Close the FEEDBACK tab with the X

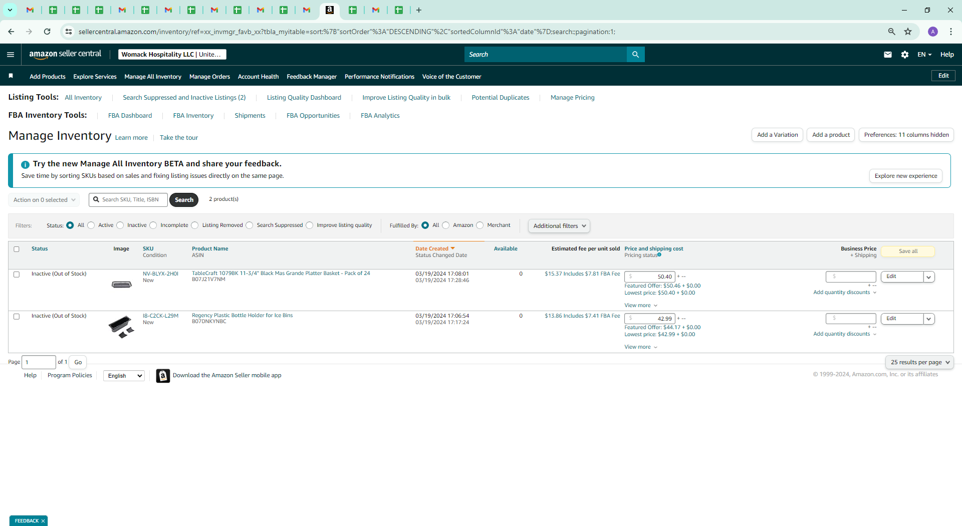[x=43, y=521]
